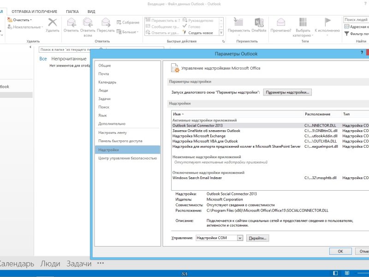Select Windows Search Email Indexer row

click(x=271, y=178)
